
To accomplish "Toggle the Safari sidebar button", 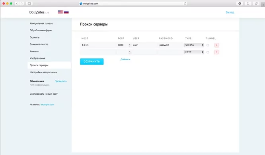I will (x=29, y=3).
